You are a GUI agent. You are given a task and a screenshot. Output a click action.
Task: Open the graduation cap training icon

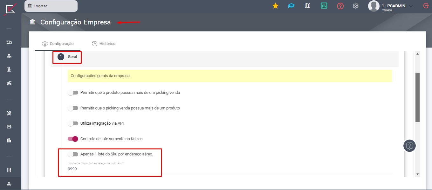(291, 6)
